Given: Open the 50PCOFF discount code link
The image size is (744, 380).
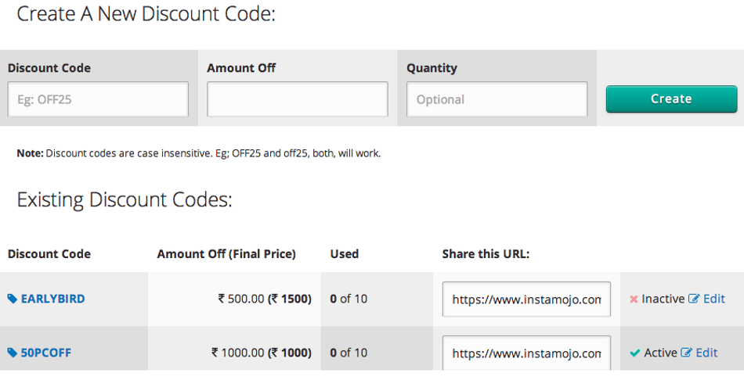Looking at the screenshot, I should (45, 353).
